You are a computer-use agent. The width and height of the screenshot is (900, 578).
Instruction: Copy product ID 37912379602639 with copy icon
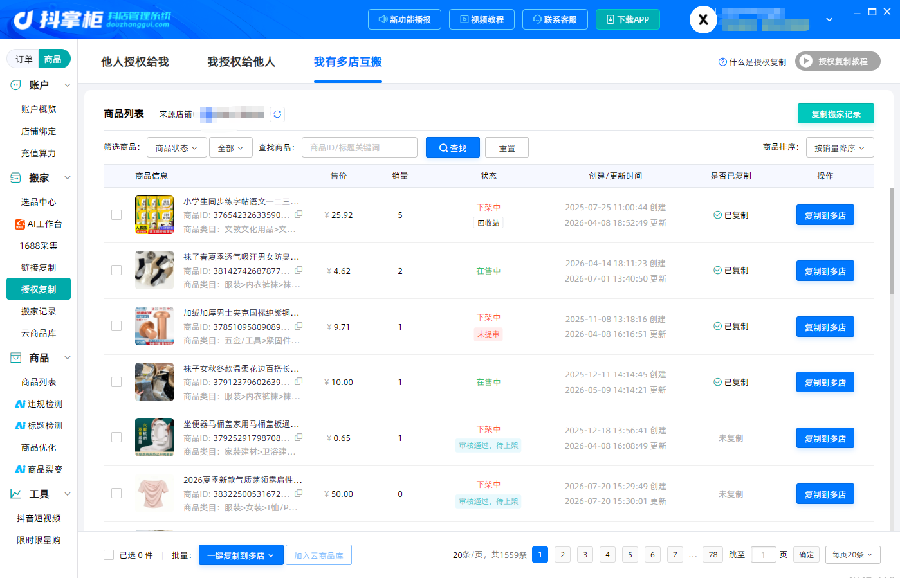coord(298,382)
